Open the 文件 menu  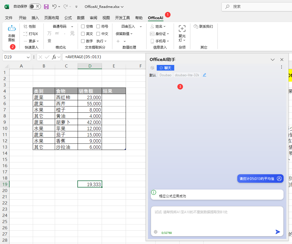pyautogui.click(x=9, y=18)
